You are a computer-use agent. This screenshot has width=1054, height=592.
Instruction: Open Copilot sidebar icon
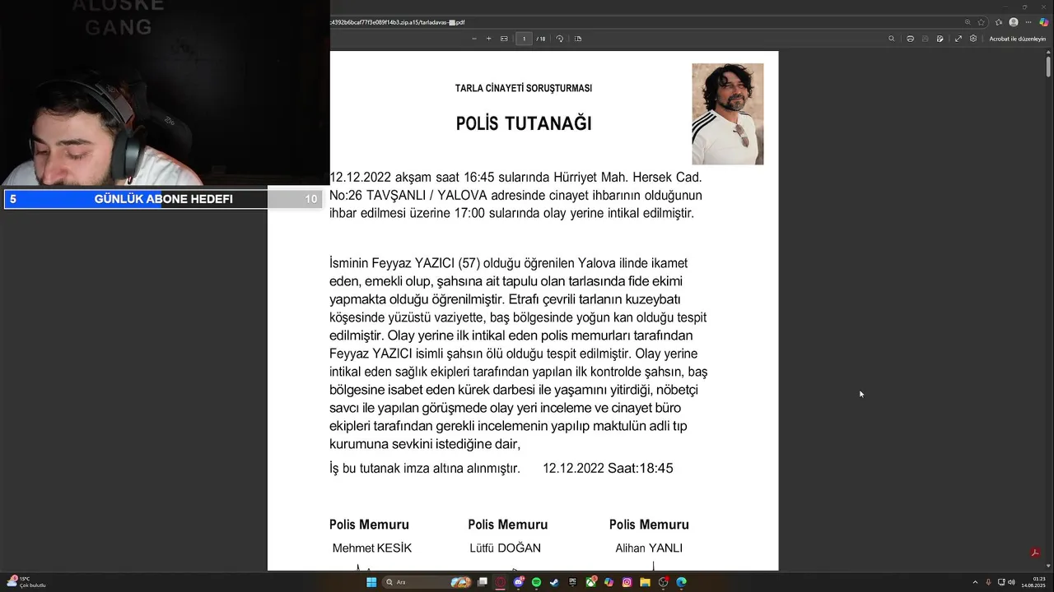[1044, 22]
